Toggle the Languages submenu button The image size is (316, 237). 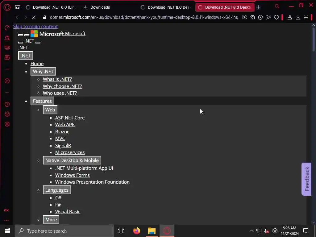point(57,190)
